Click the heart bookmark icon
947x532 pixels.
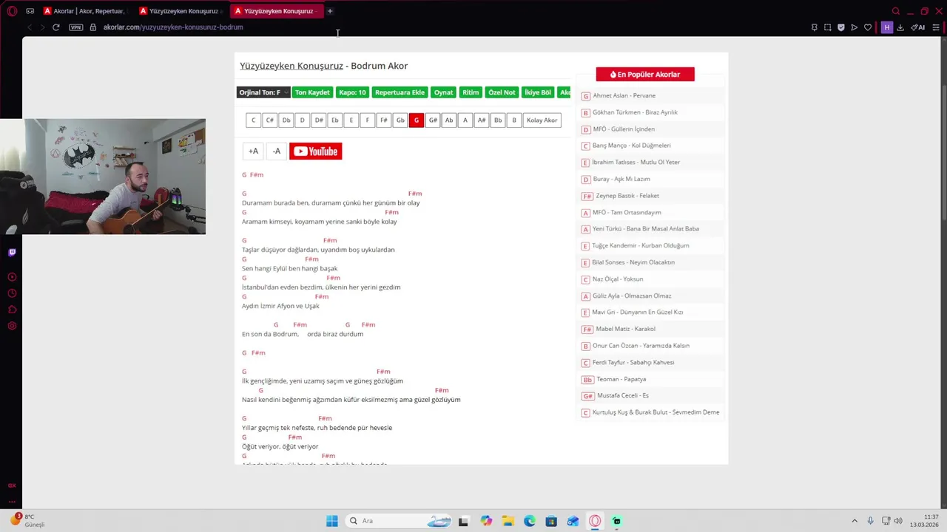pyautogui.click(x=868, y=27)
